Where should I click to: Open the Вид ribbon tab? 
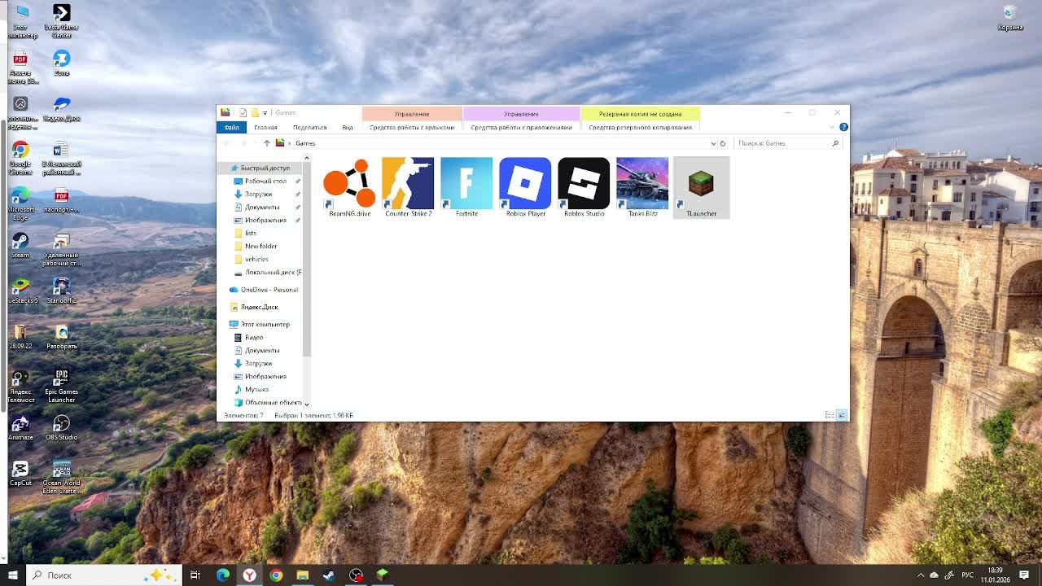click(348, 127)
